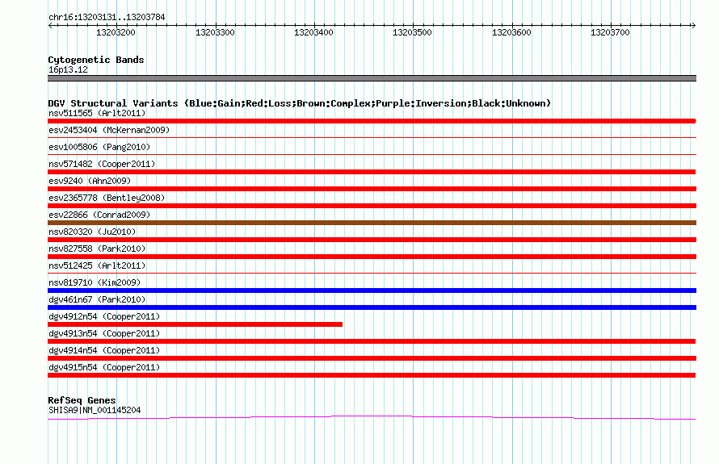
Task: Click the nsv819710 (Kim2009) label
Action: (95, 282)
